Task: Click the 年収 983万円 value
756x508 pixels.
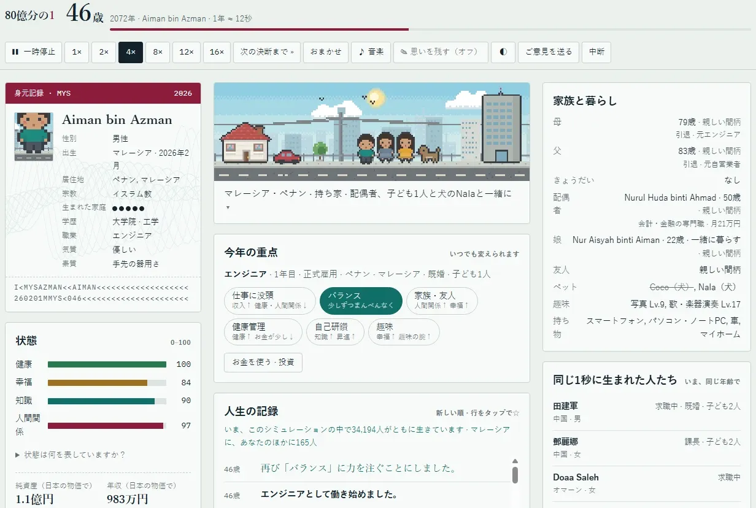Action: [128, 499]
